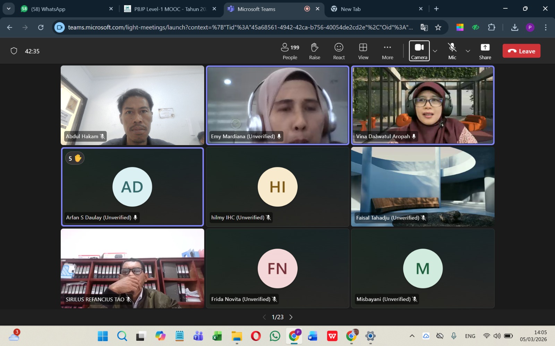Open the Mic options chevron
Screen dimensions: 555x346
click(x=468, y=51)
